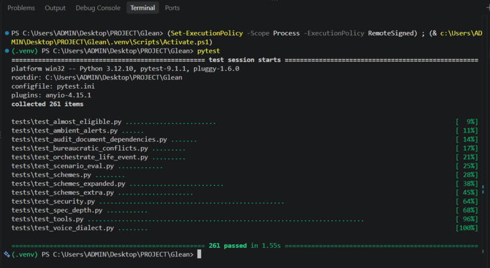The image size is (490, 268).
Task: Click the 'configfile: pytest.ini' line
Action: coord(53,86)
